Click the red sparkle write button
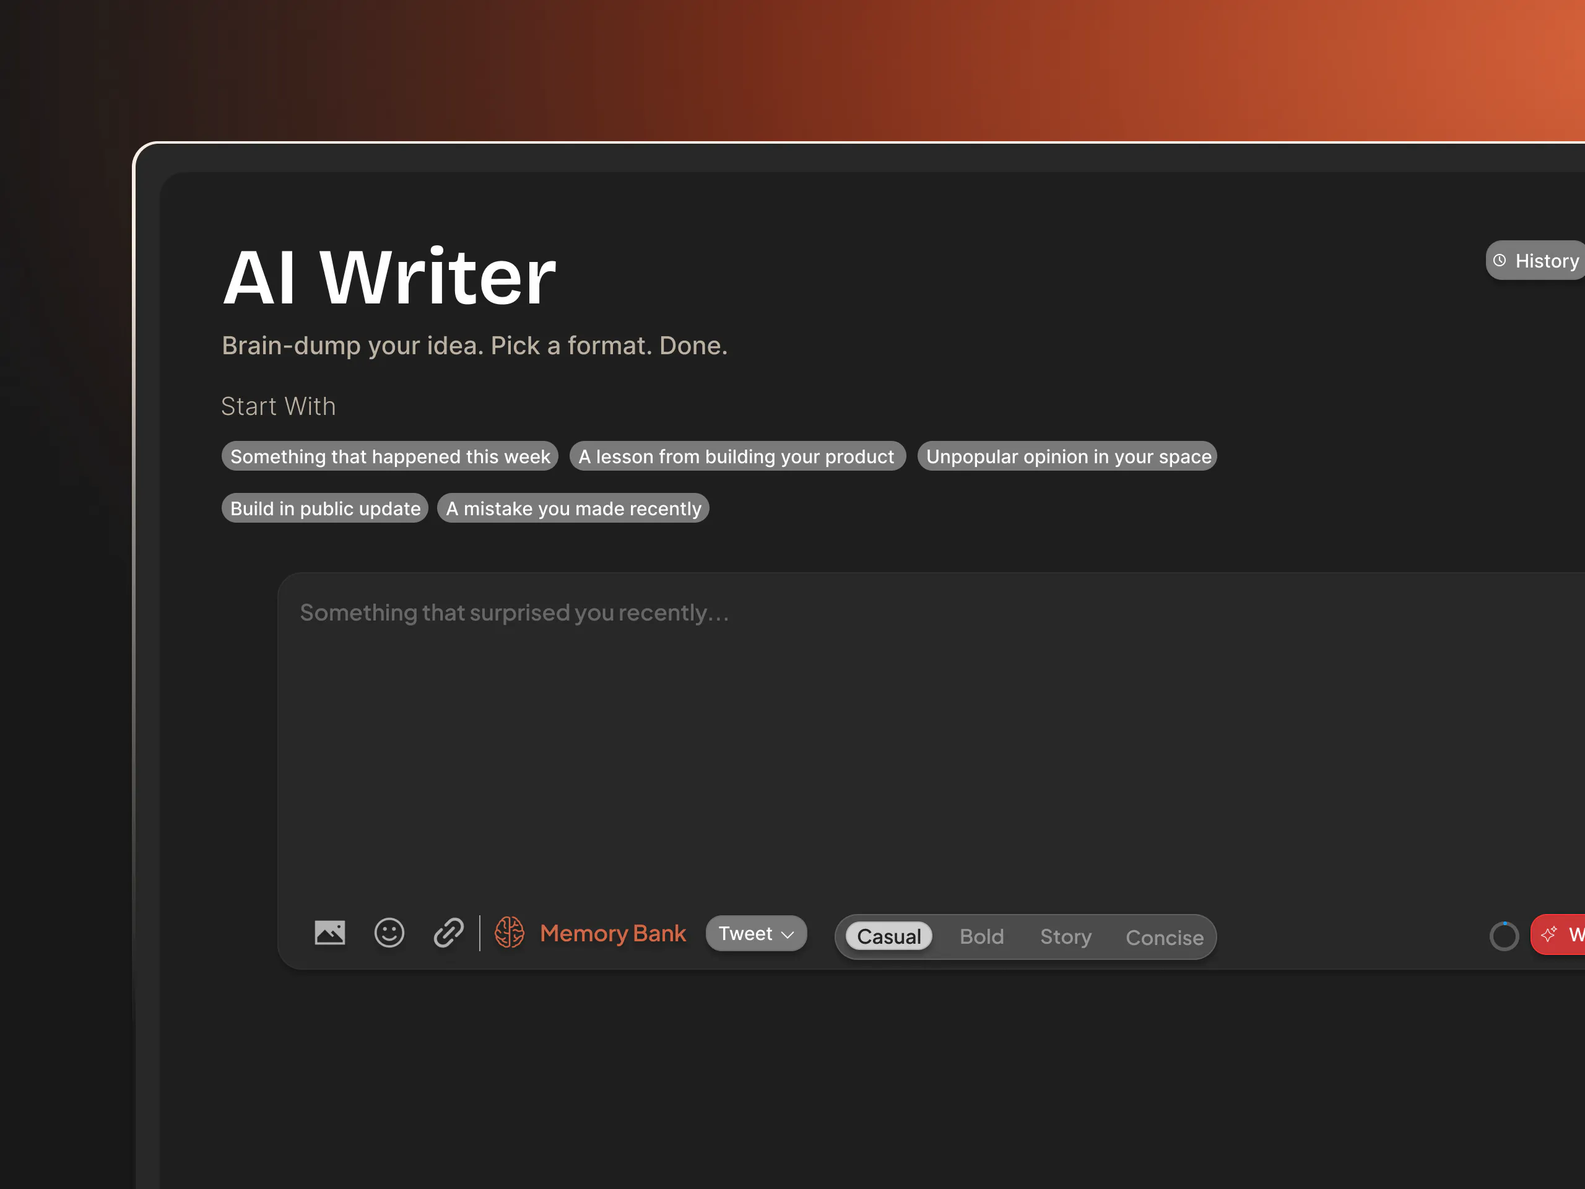Screen dimensions: 1585x1189 click(1558, 934)
